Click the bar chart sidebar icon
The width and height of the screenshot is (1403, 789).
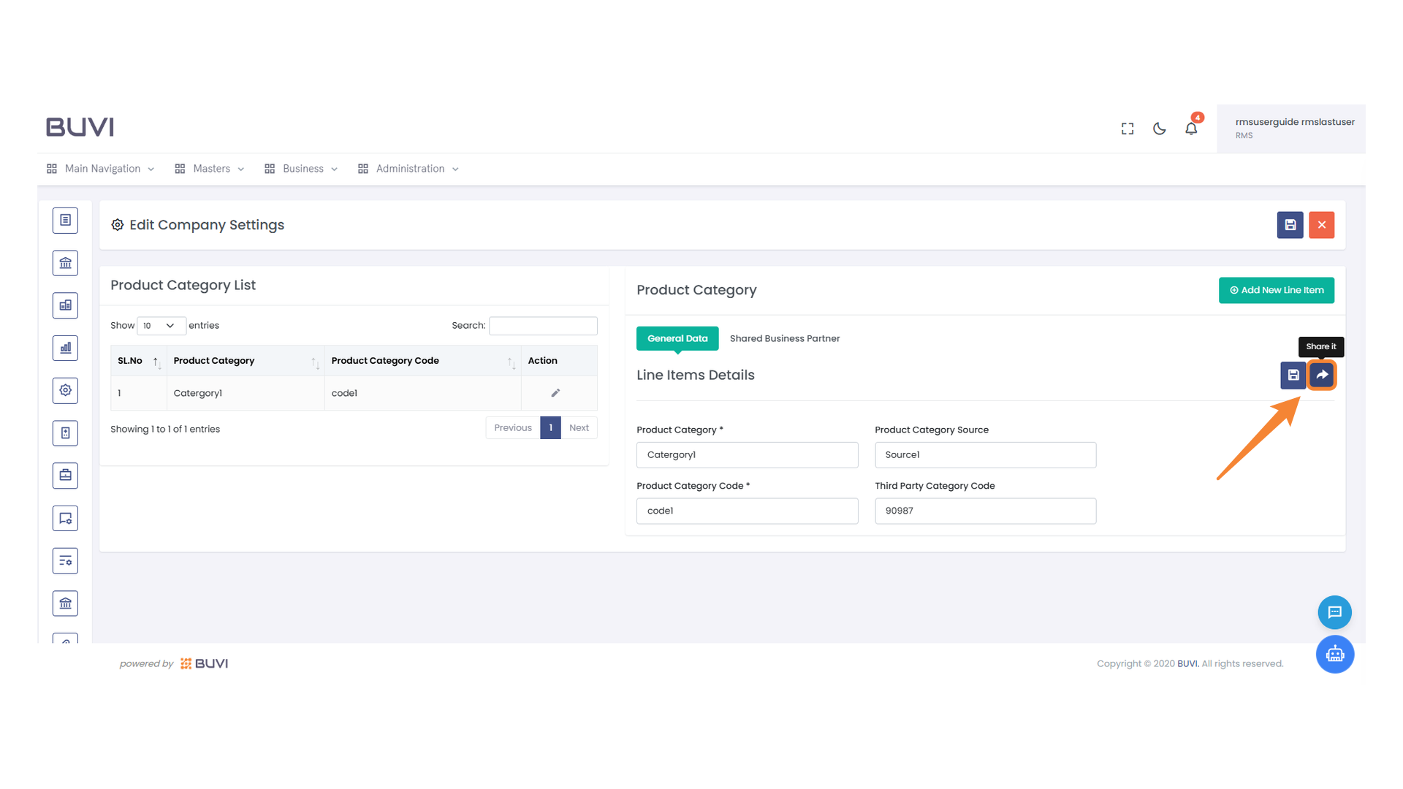(65, 348)
